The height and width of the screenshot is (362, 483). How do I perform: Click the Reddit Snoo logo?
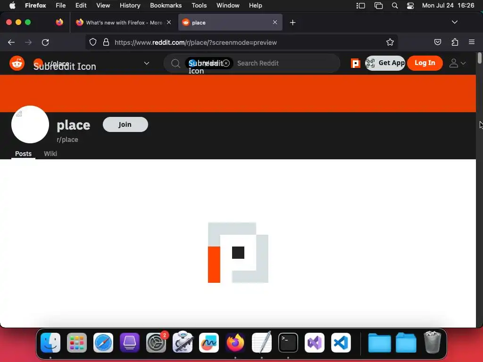17,63
